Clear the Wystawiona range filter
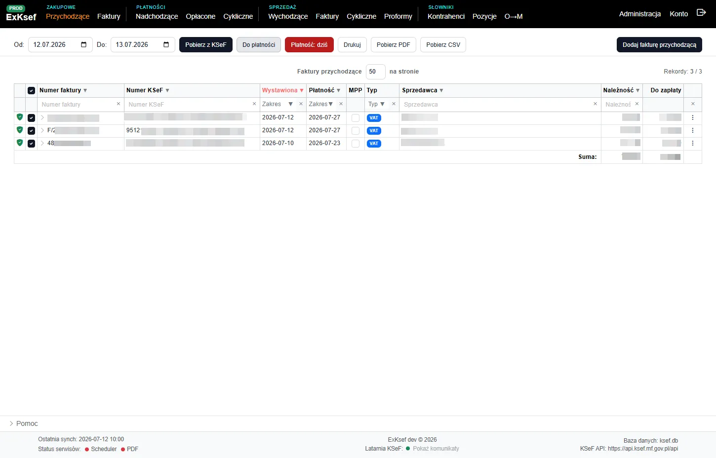Image resolution: width=716 pixels, height=458 pixels. tap(301, 104)
